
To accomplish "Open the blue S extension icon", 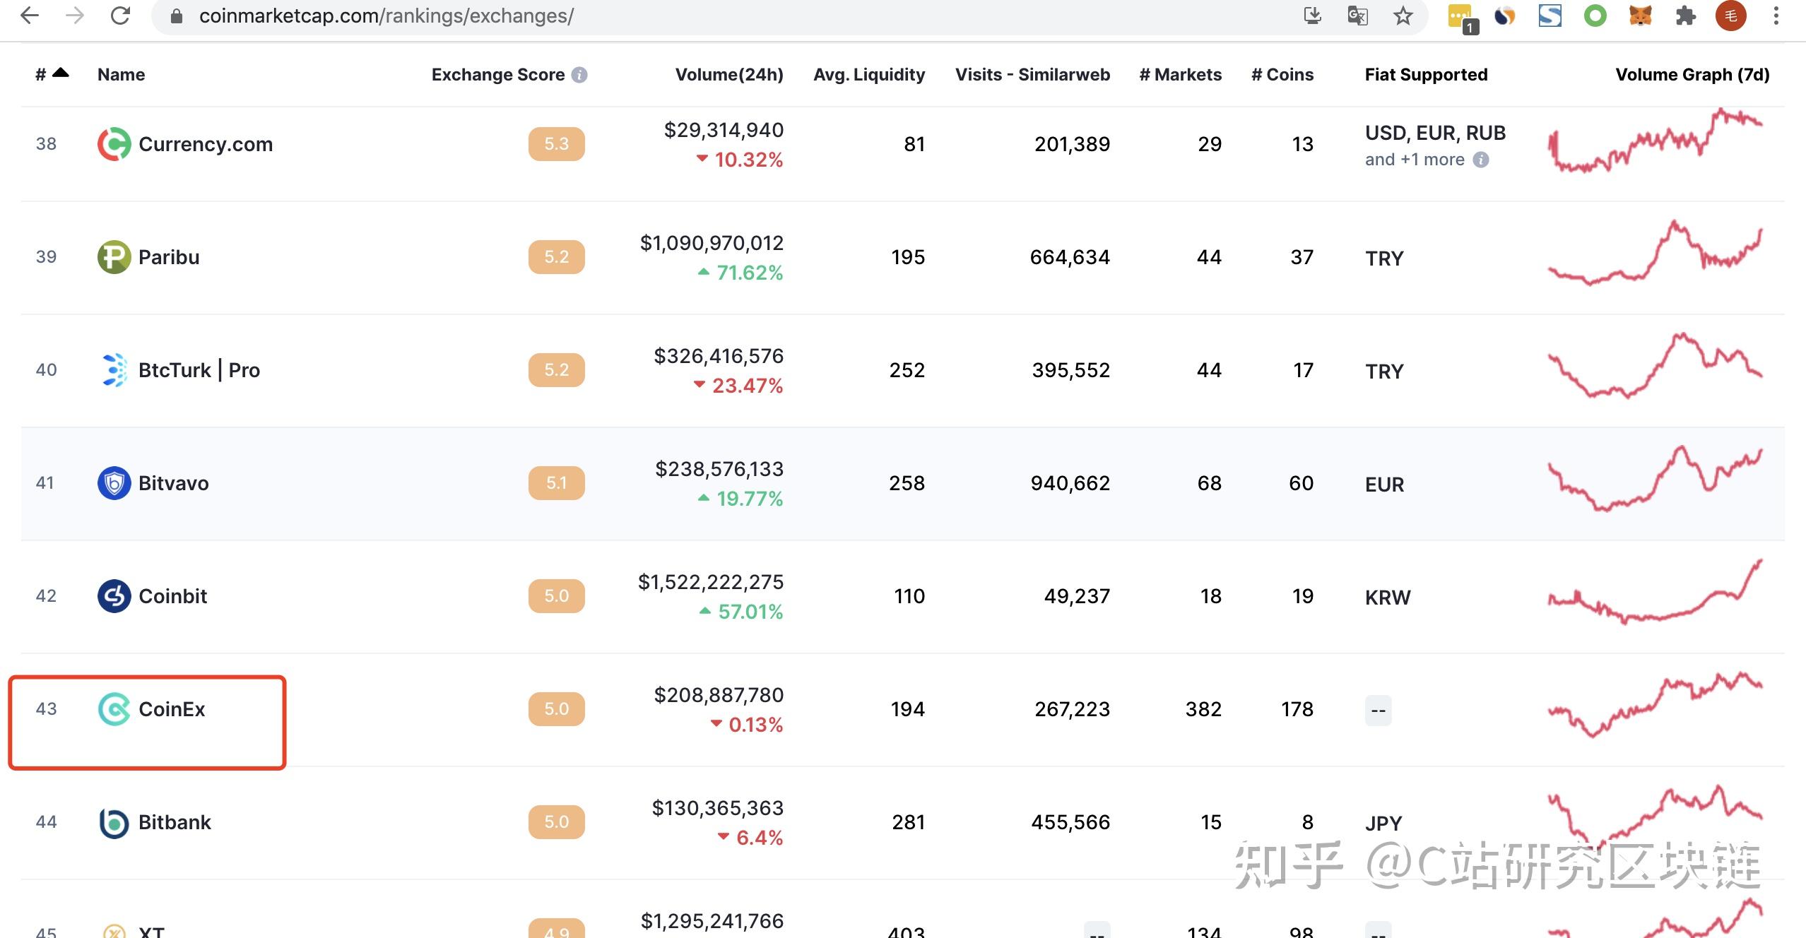I will coord(1550,16).
